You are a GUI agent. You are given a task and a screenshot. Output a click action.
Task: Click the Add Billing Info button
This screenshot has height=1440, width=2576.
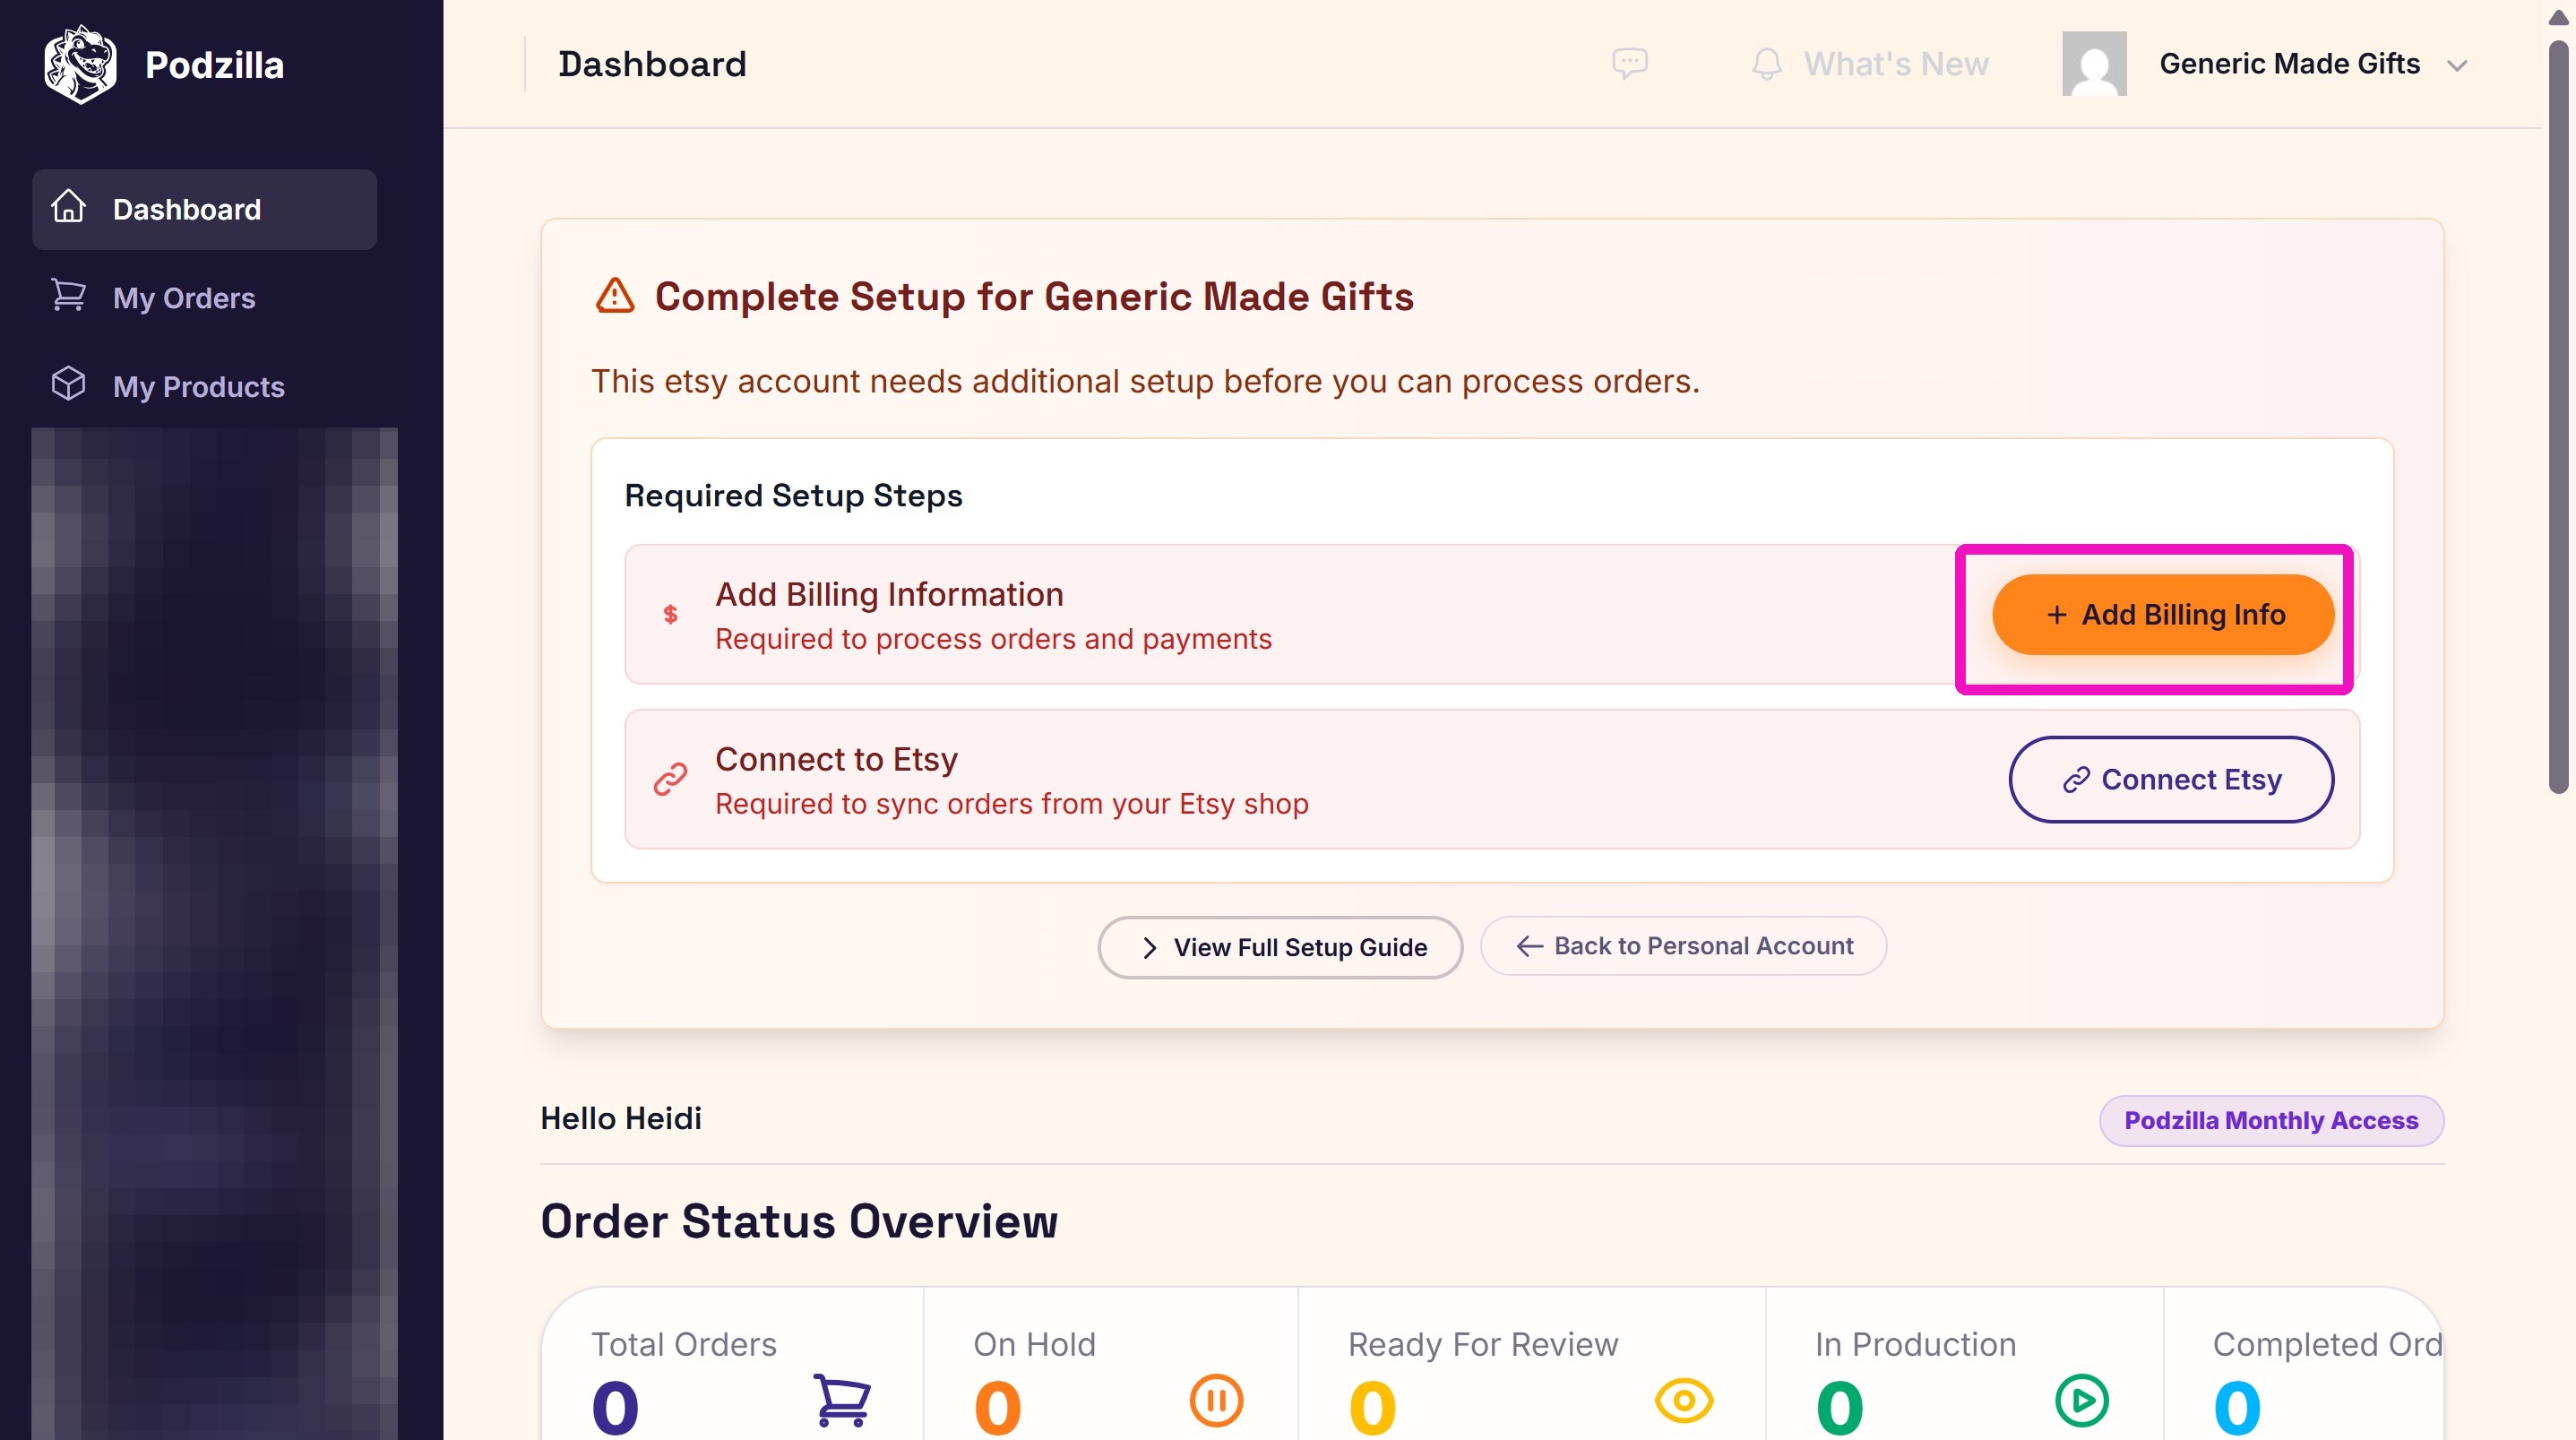(x=2162, y=614)
